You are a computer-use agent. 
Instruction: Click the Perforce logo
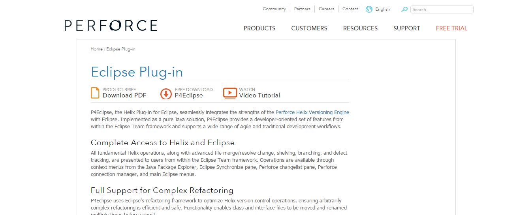[111, 26]
